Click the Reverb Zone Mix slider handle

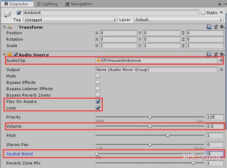click(x=193, y=163)
